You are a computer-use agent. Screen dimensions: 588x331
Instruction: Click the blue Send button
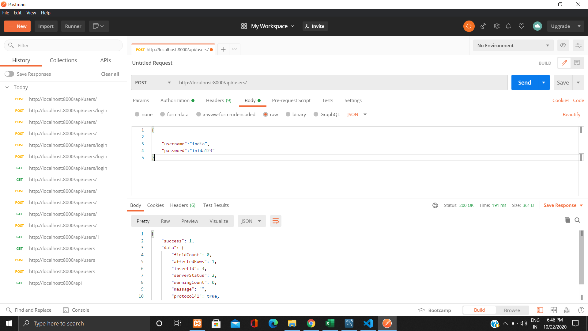pyautogui.click(x=524, y=82)
